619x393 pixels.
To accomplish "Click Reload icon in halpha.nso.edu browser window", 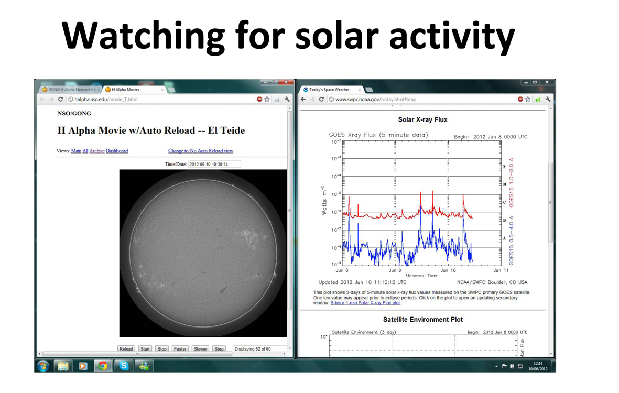I will click(x=60, y=100).
